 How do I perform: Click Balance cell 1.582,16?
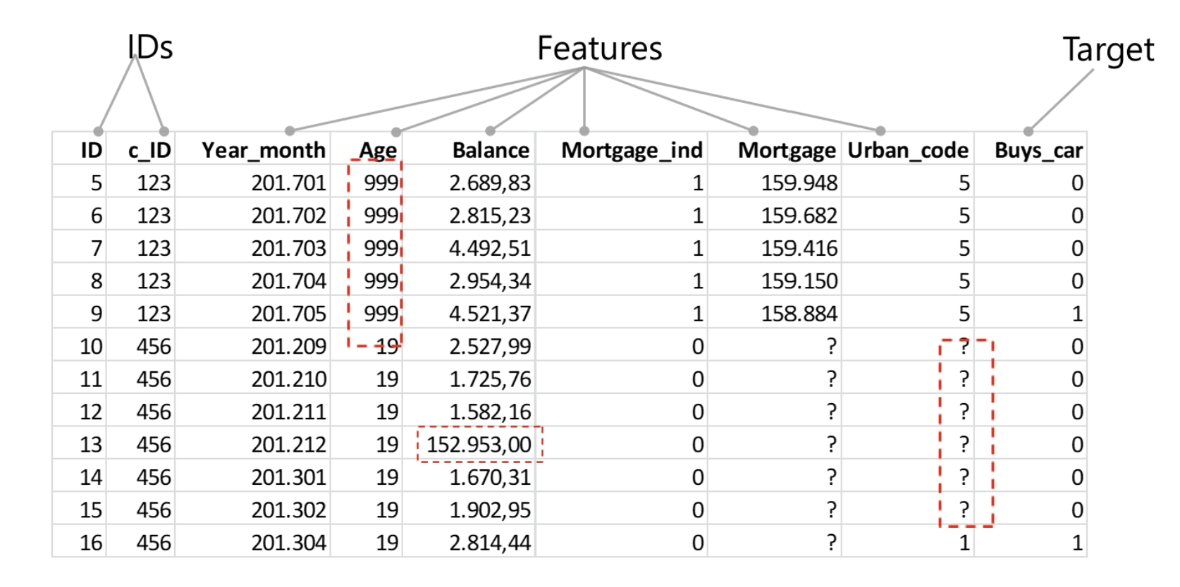tap(490, 412)
